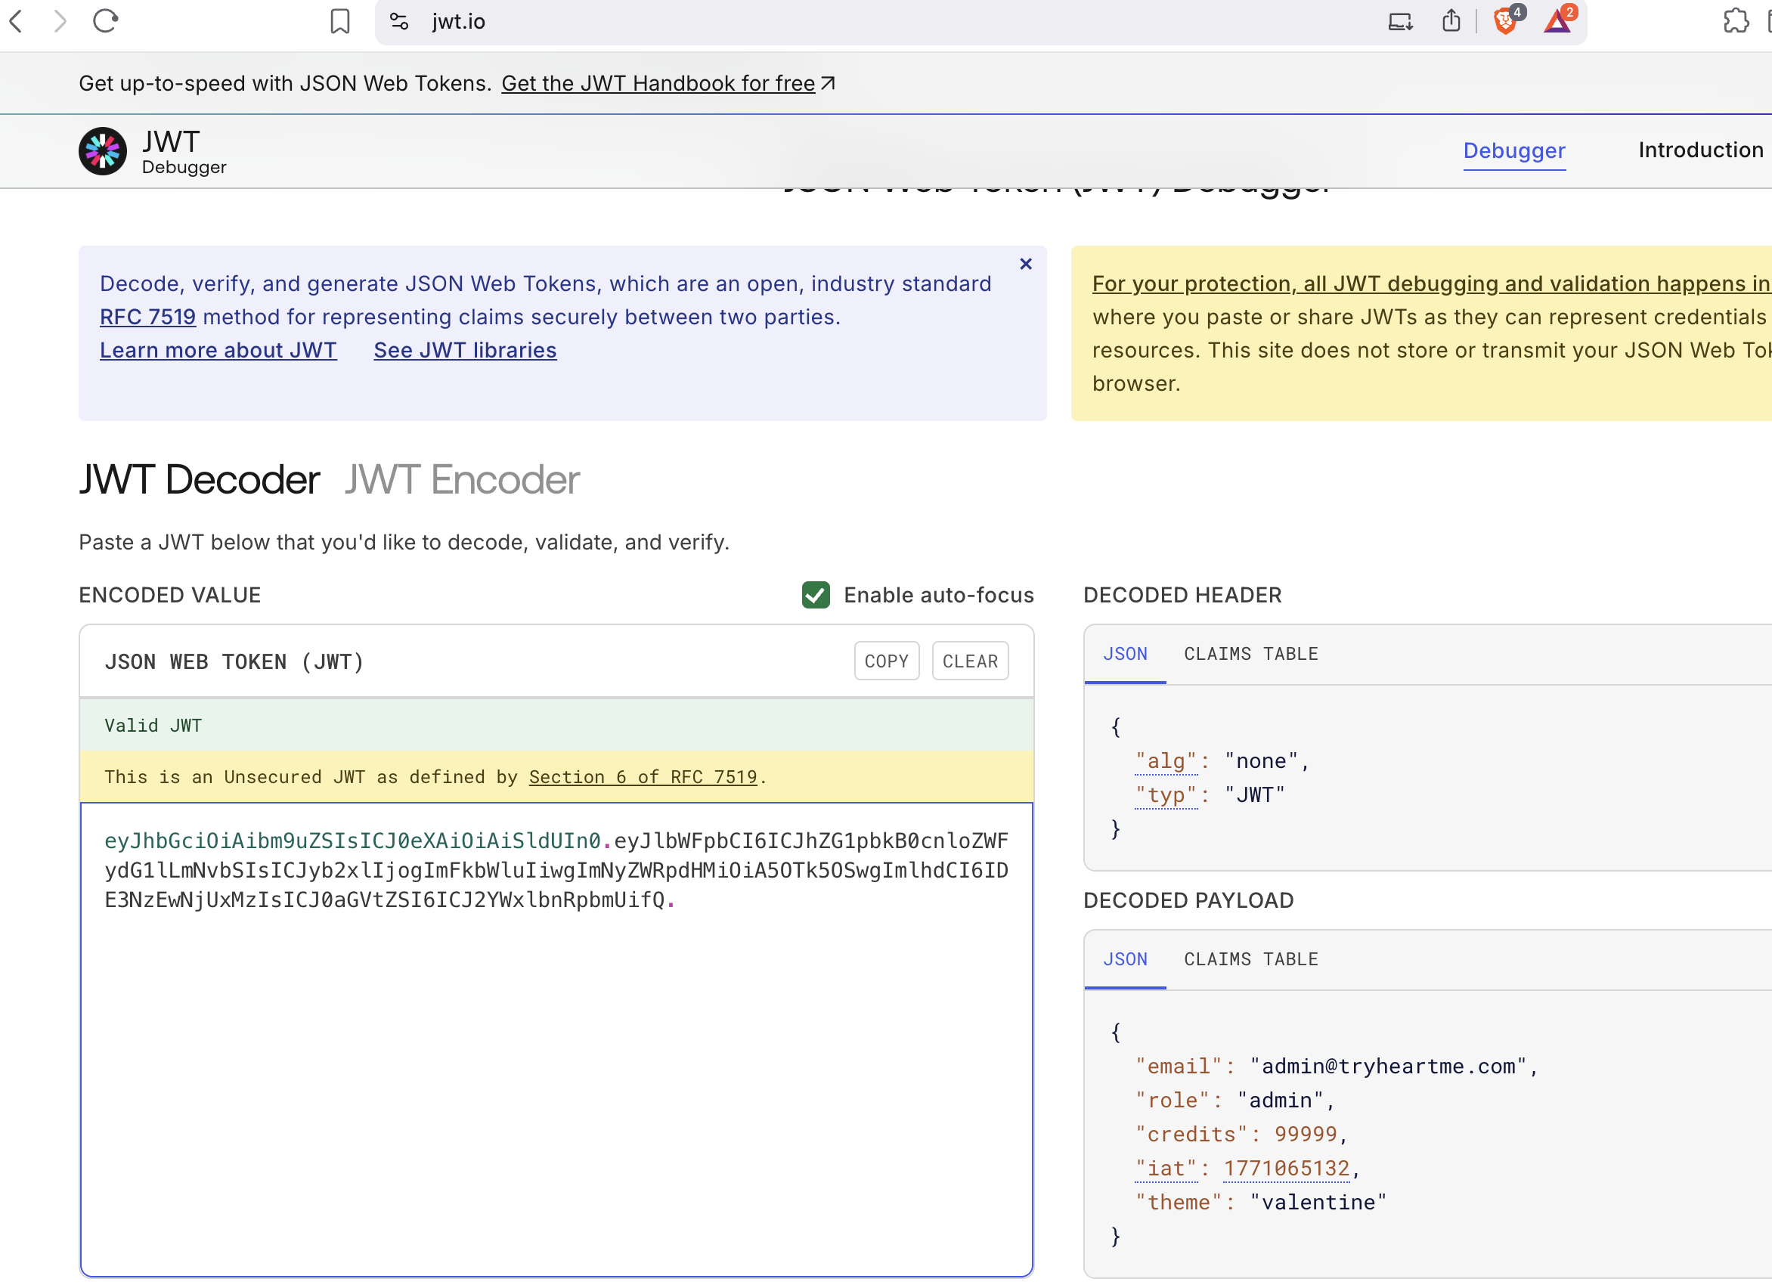Bookmark this page with bookmark icon
This screenshot has height=1285, width=1772.
pos(340,21)
